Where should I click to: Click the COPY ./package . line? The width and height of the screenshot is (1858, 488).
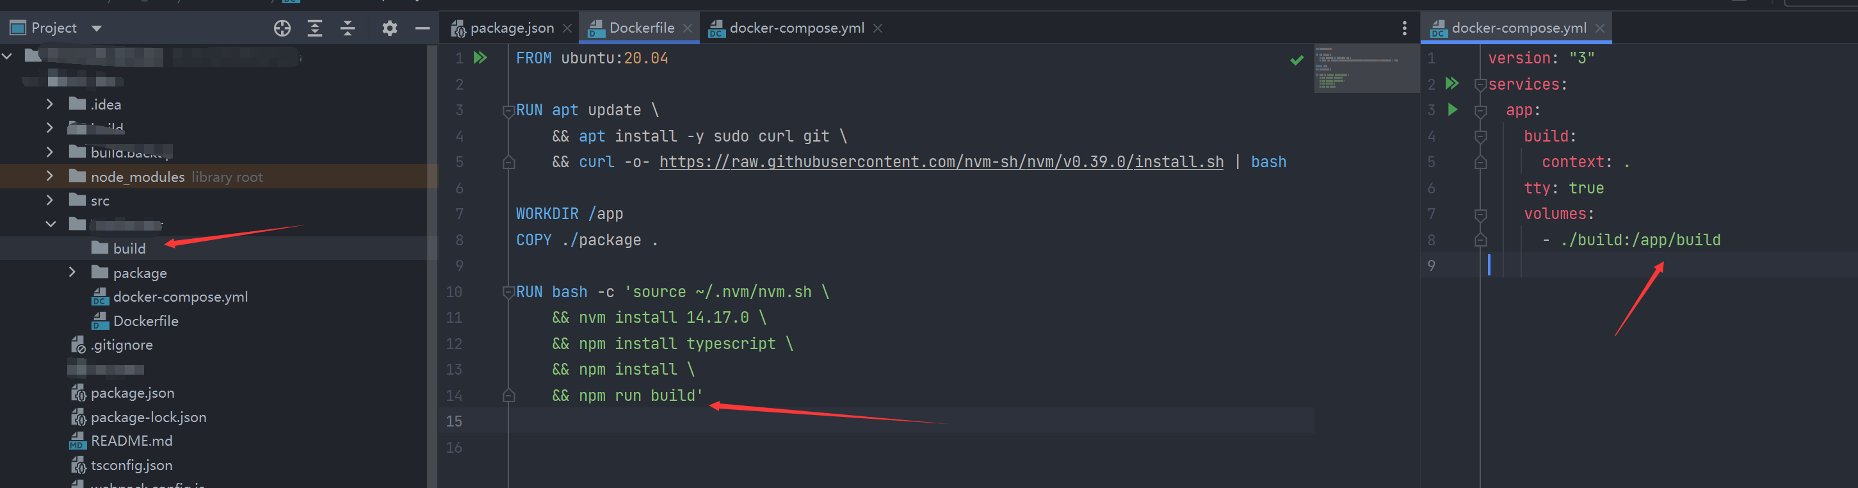[x=586, y=240]
